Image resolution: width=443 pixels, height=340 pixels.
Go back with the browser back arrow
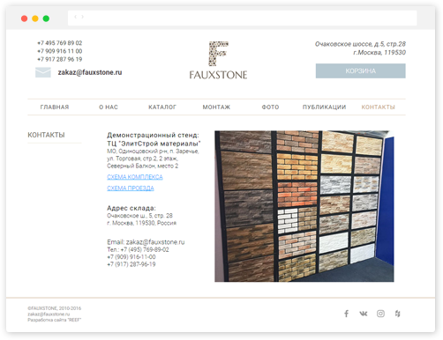pyautogui.click(x=76, y=17)
